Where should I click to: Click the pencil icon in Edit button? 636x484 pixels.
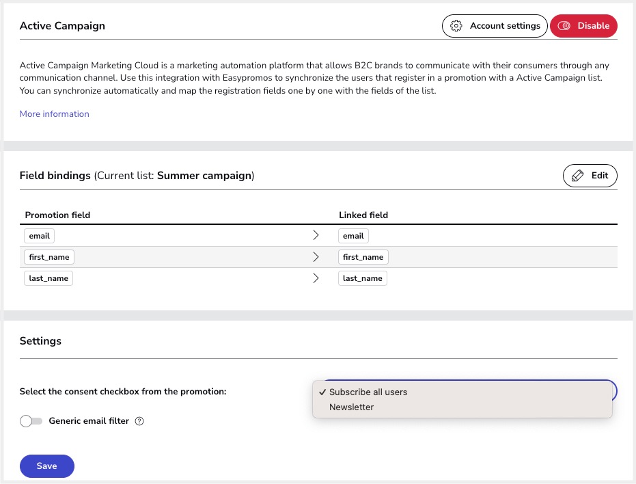click(577, 176)
